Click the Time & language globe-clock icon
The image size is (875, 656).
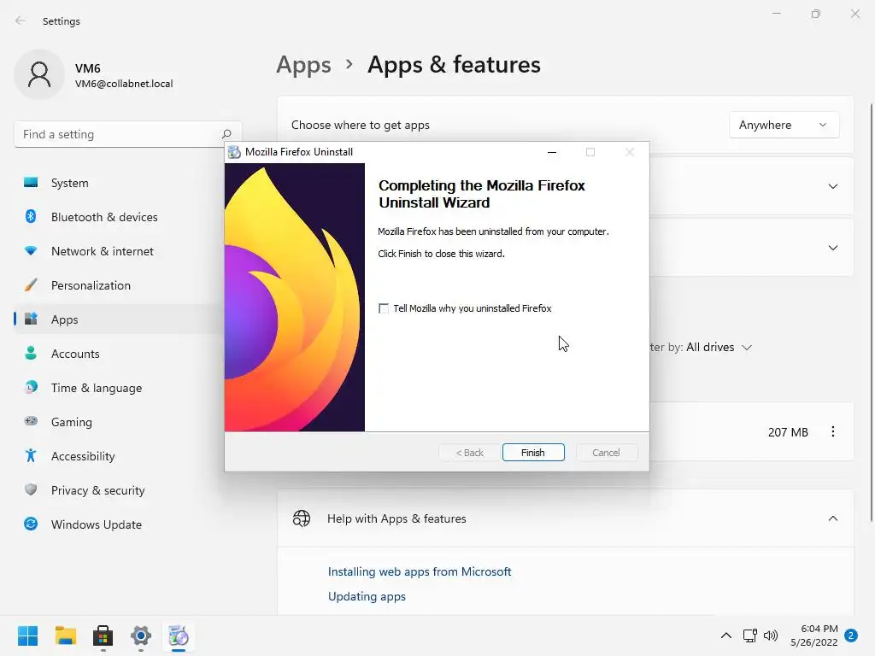(31, 387)
